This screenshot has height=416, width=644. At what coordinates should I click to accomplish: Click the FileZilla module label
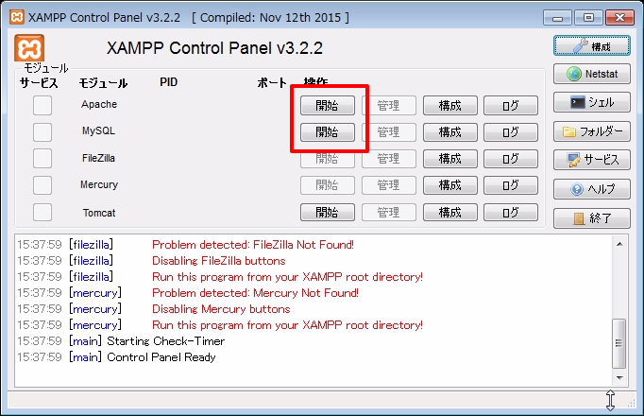point(98,158)
